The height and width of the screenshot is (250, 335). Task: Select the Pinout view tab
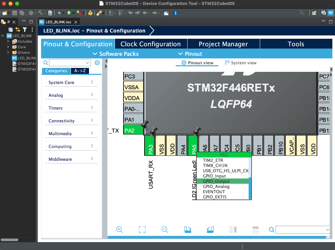pyautogui.click(x=197, y=63)
